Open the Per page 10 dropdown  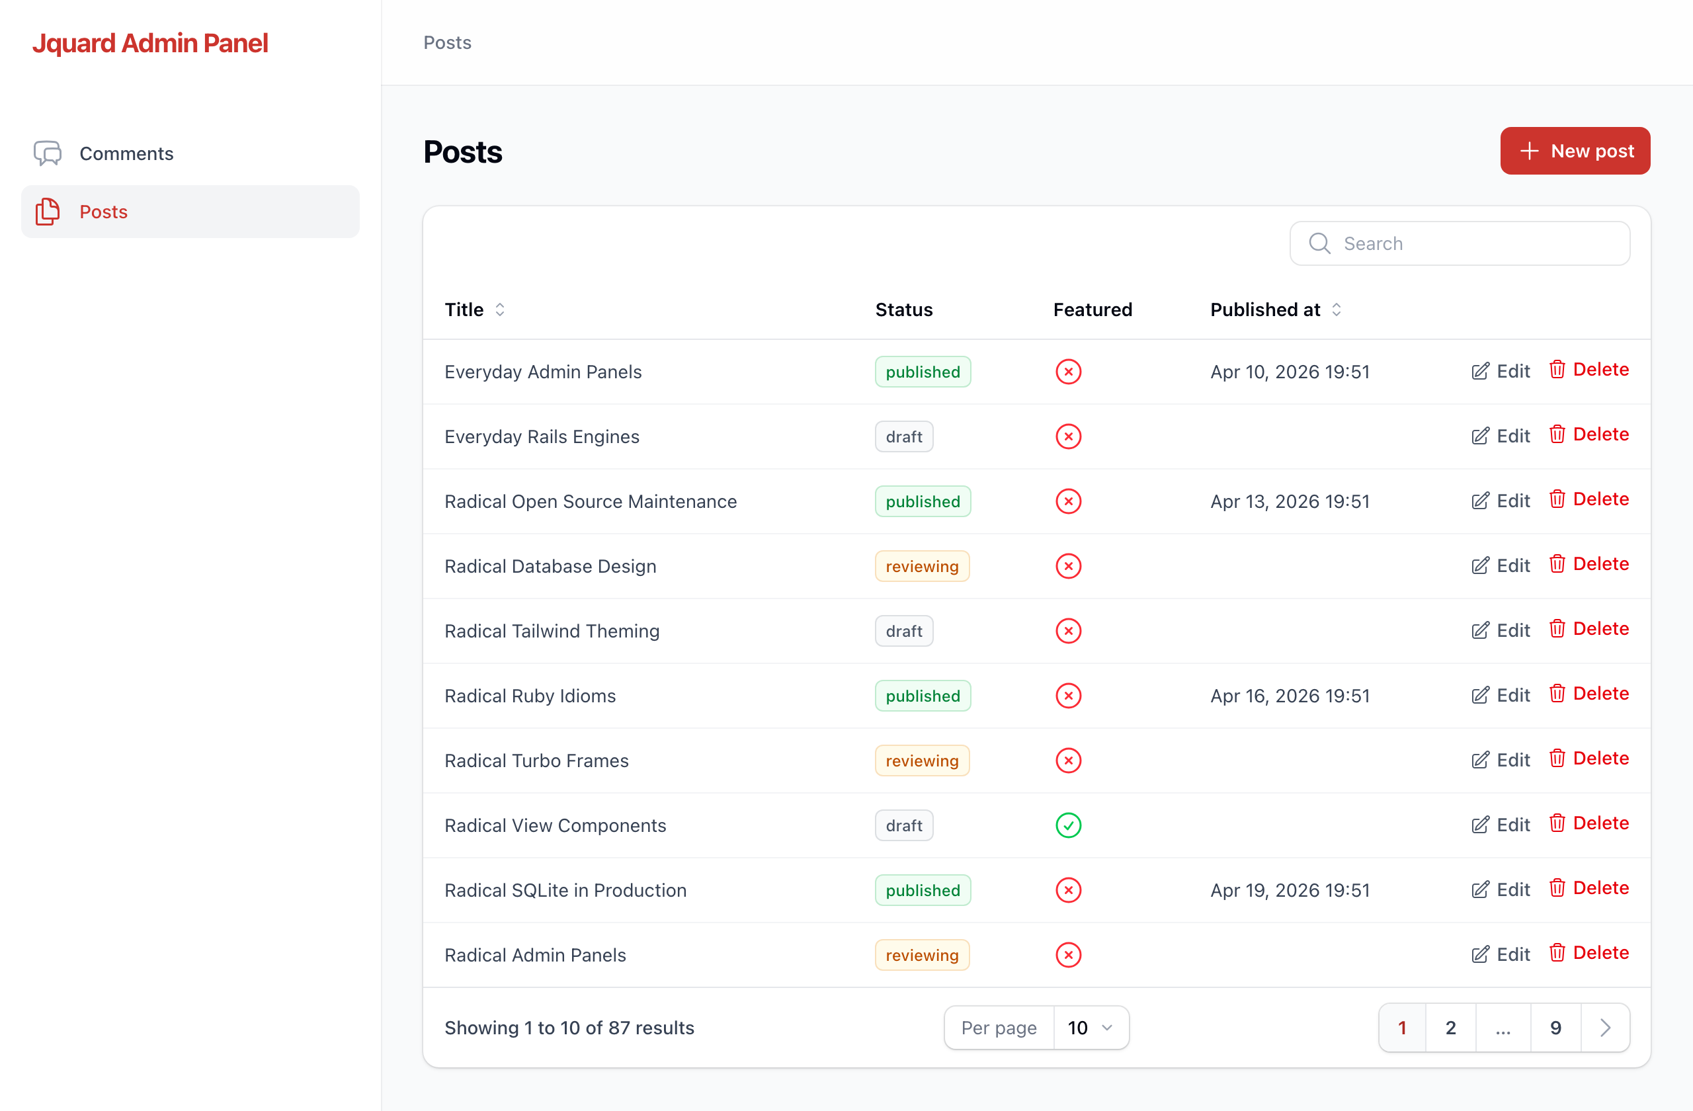(1091, 1027)
